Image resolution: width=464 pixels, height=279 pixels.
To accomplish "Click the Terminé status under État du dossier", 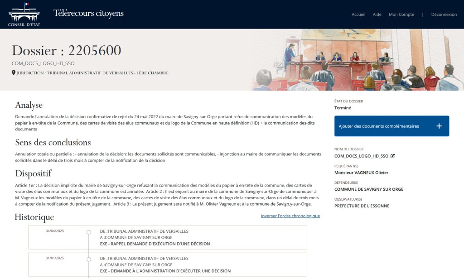I will [x=343, y=108].
